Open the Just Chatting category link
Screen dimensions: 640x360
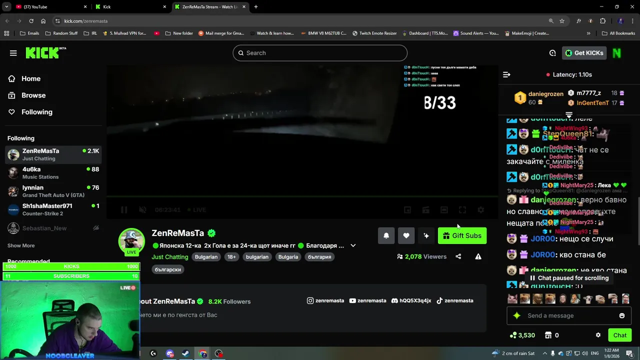(x=170, y=256)
